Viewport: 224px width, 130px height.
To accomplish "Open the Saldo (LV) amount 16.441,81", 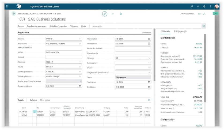I will [x=198, y=48].
